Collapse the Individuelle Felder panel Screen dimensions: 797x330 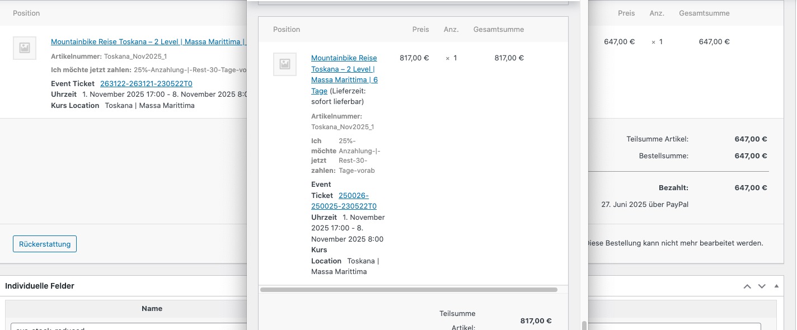click(x=776, y=286)
